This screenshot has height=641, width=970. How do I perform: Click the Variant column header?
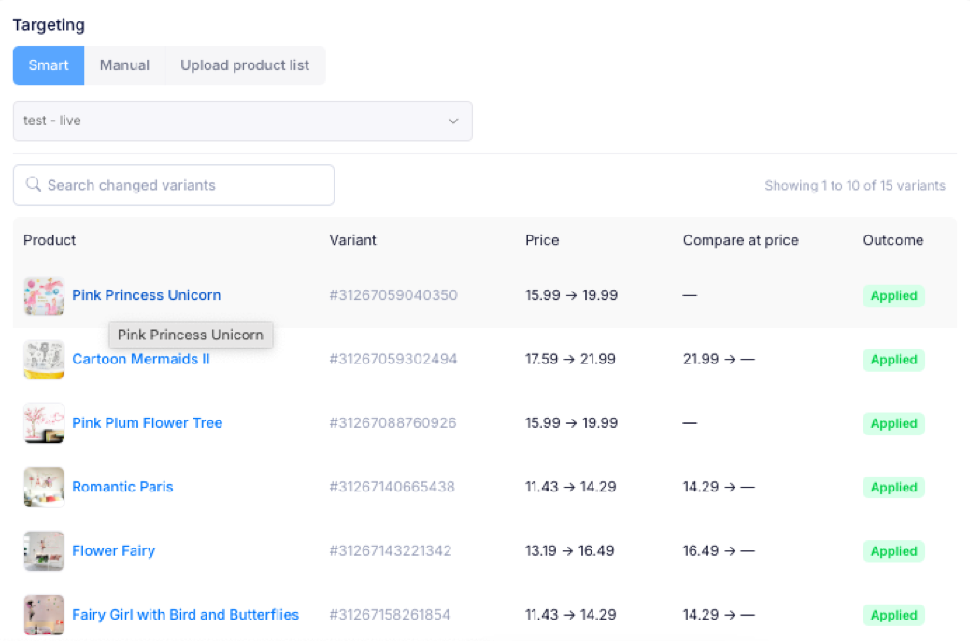[352, 240]
